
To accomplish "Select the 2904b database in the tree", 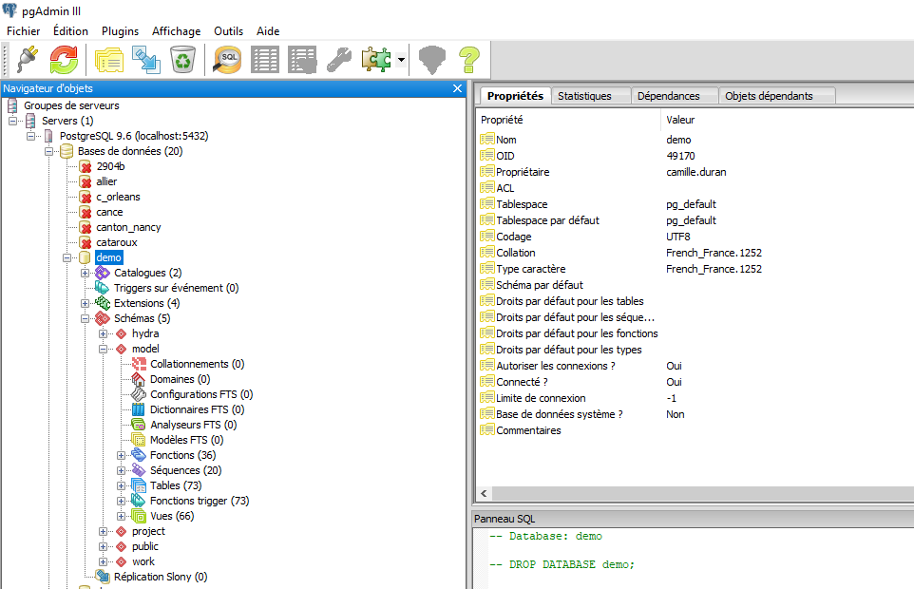I will click(x=111, y=166).
